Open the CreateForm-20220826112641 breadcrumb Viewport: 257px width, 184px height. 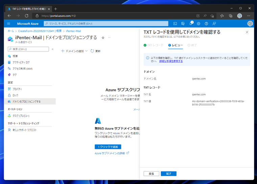[x=40, y=31]
